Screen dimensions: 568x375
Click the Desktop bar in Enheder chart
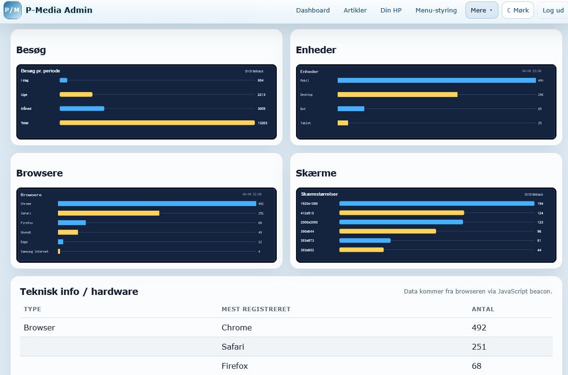click(397, 94)
